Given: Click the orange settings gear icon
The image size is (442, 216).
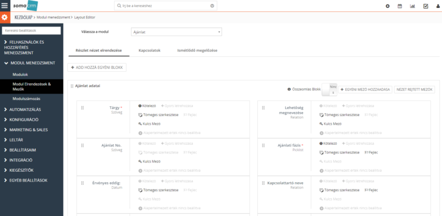Looking at the screenshot, I should pyautogui.click(x=4, y=17).
